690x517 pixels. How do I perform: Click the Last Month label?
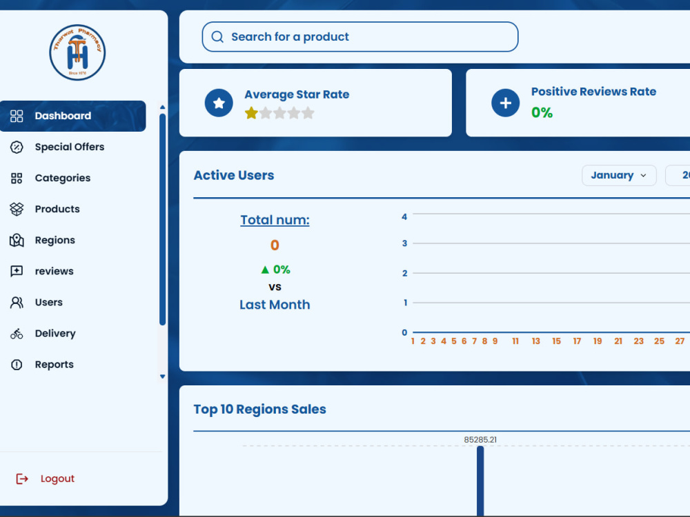pyautogui.click(x=275, y=305)
